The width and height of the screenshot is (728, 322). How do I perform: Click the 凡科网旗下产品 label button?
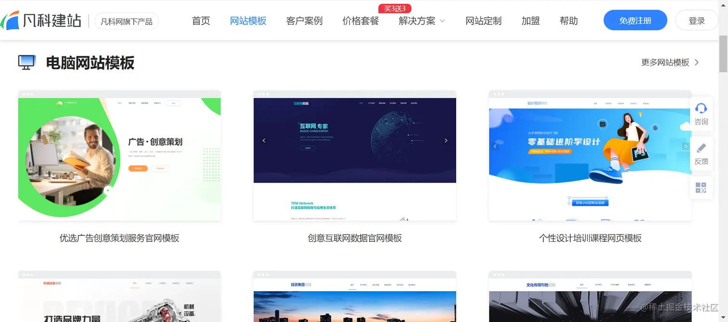[x=127, y=21]
